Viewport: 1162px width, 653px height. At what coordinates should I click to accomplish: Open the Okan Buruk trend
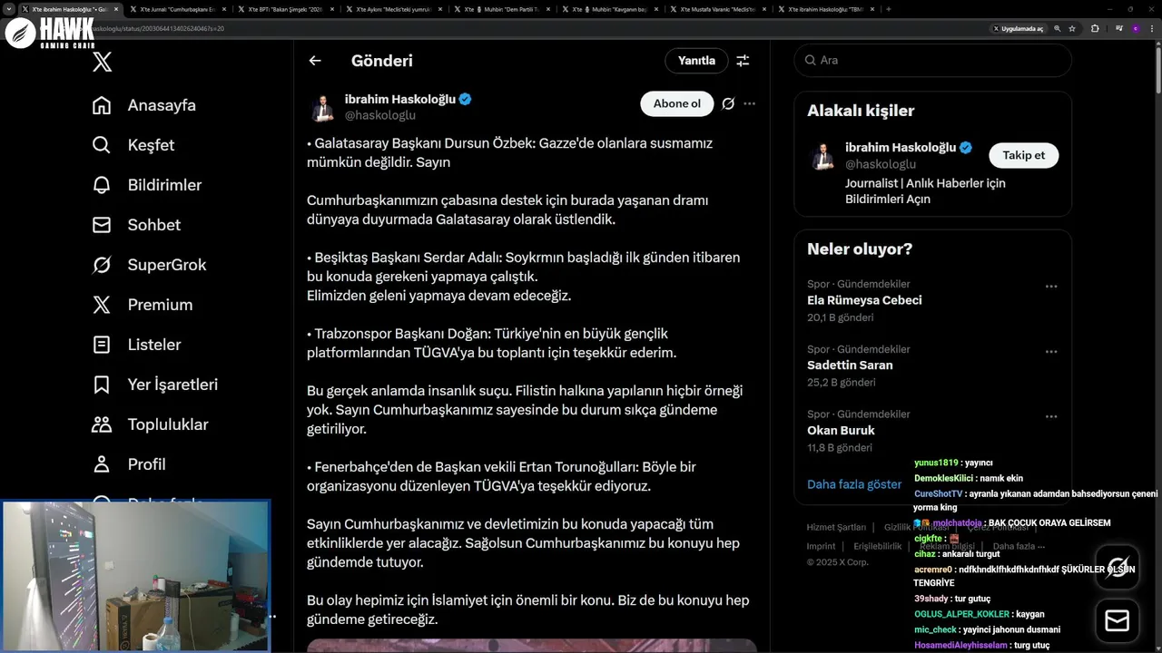[x=841, y=431]
